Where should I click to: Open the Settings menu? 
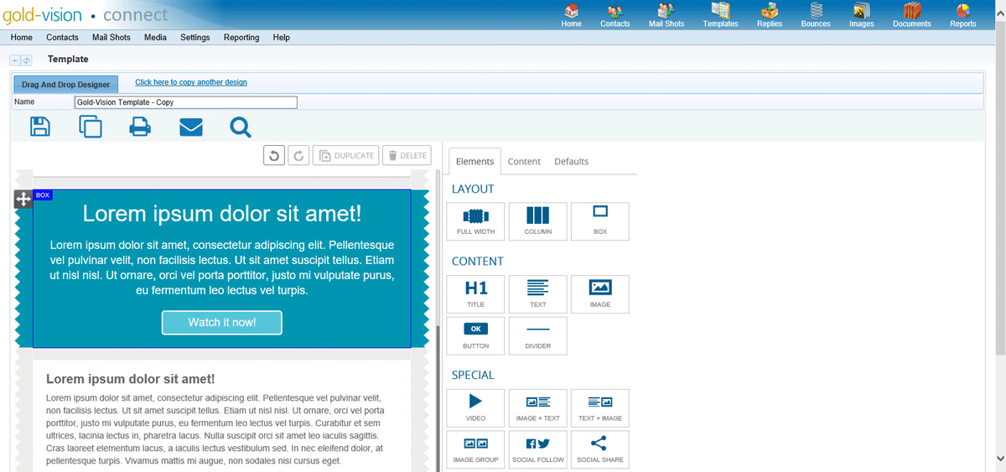(195, 38)
